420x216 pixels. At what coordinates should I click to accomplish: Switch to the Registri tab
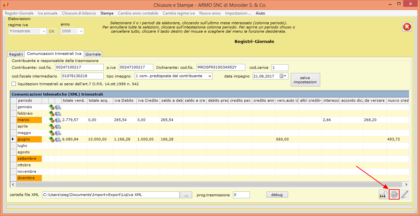tap(16, 54)
